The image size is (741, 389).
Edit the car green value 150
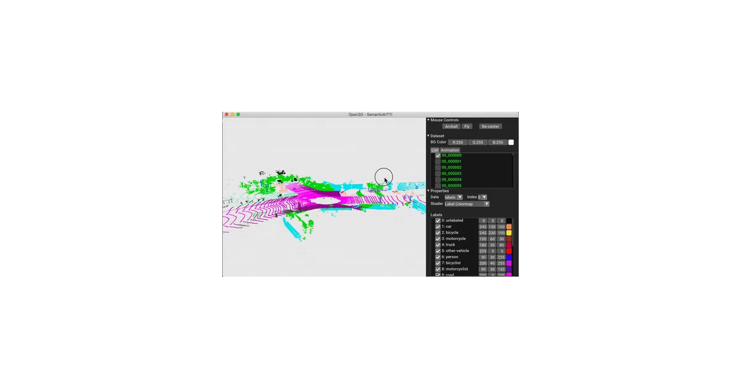coord(492,227)
